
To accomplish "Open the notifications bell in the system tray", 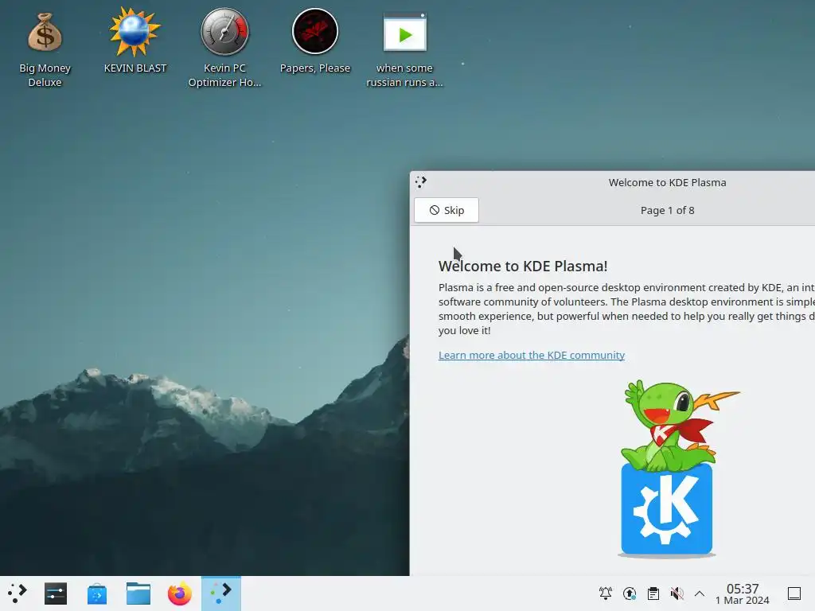I will point(606,593).
